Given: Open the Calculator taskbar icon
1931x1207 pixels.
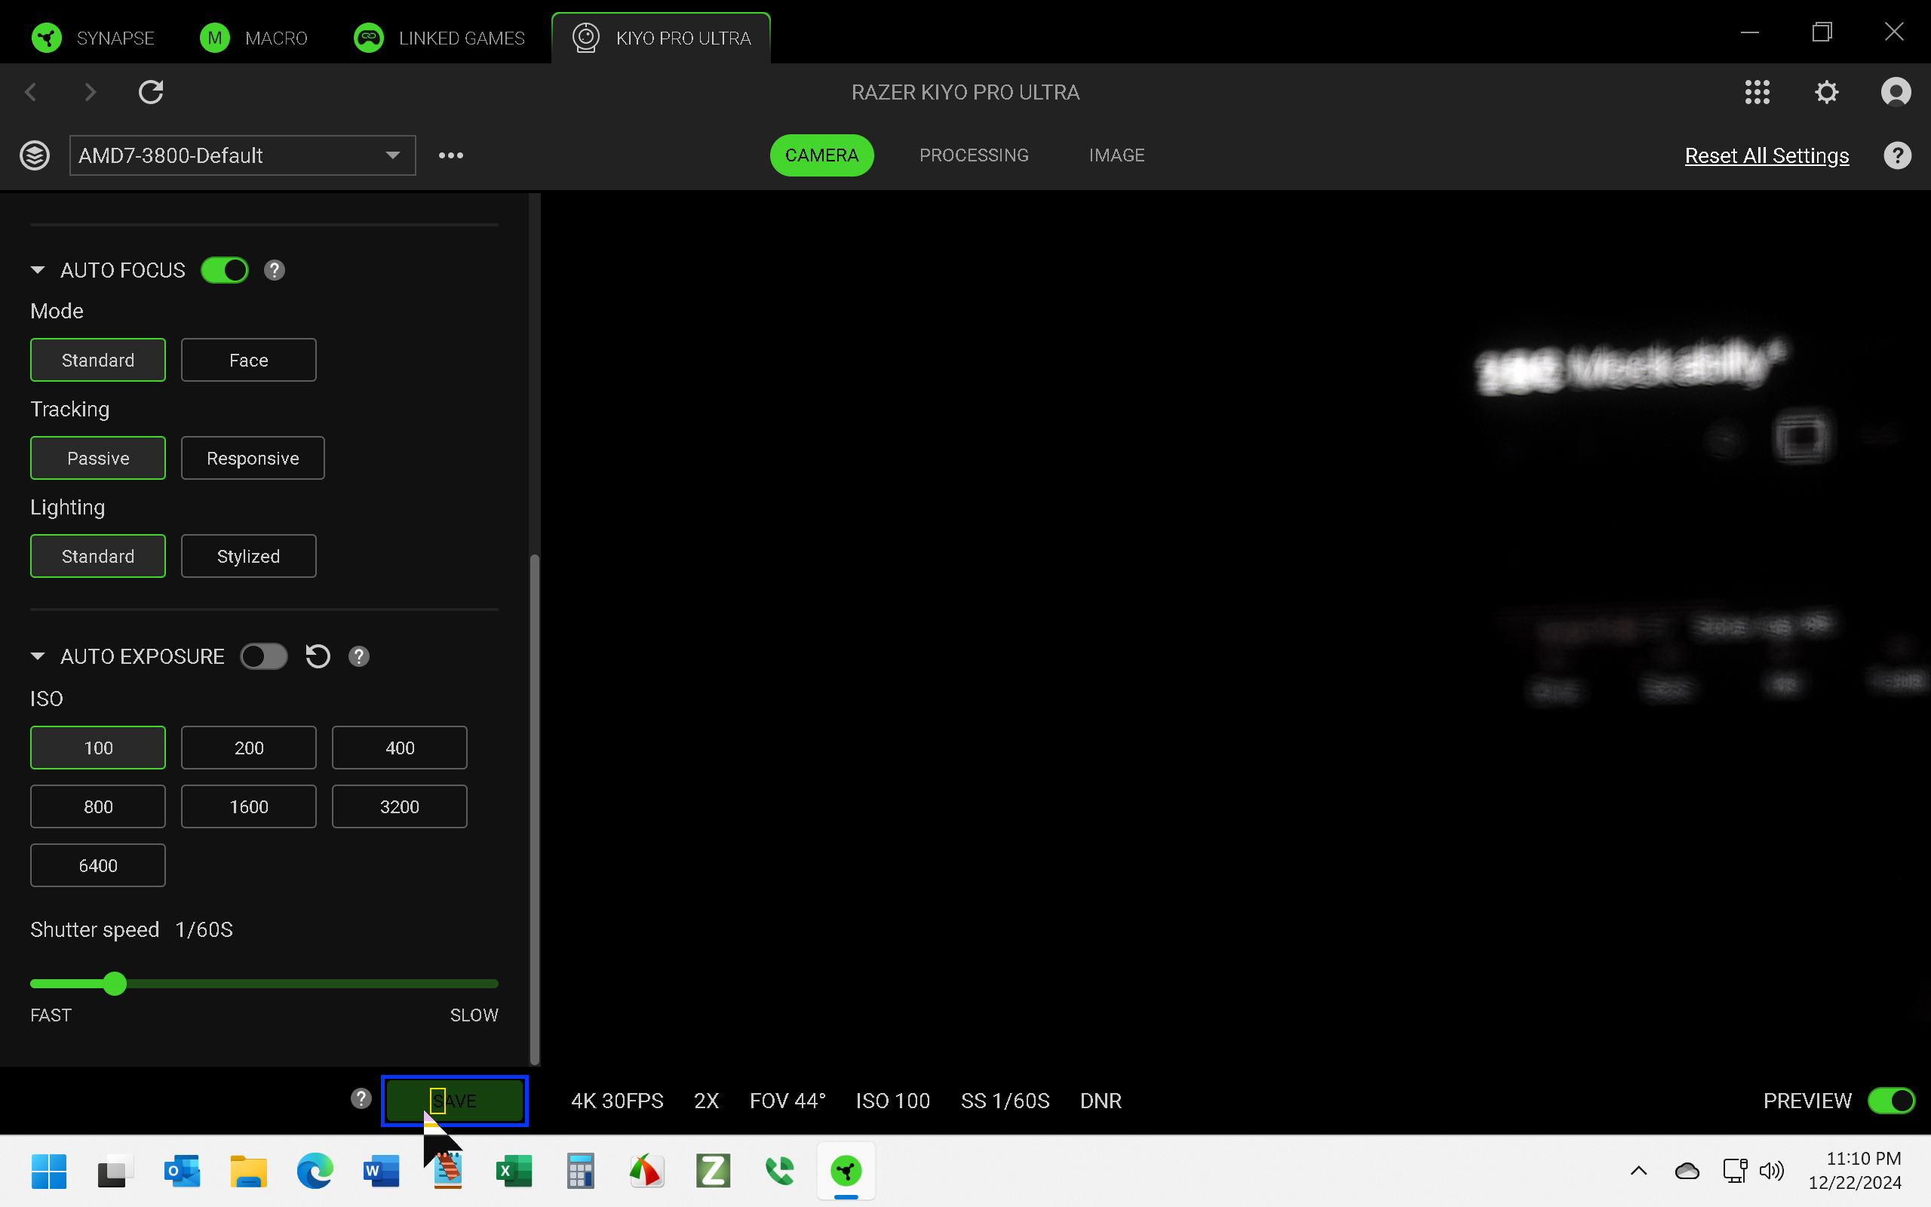Looking at the screenshot, I should click(580, 1171).
